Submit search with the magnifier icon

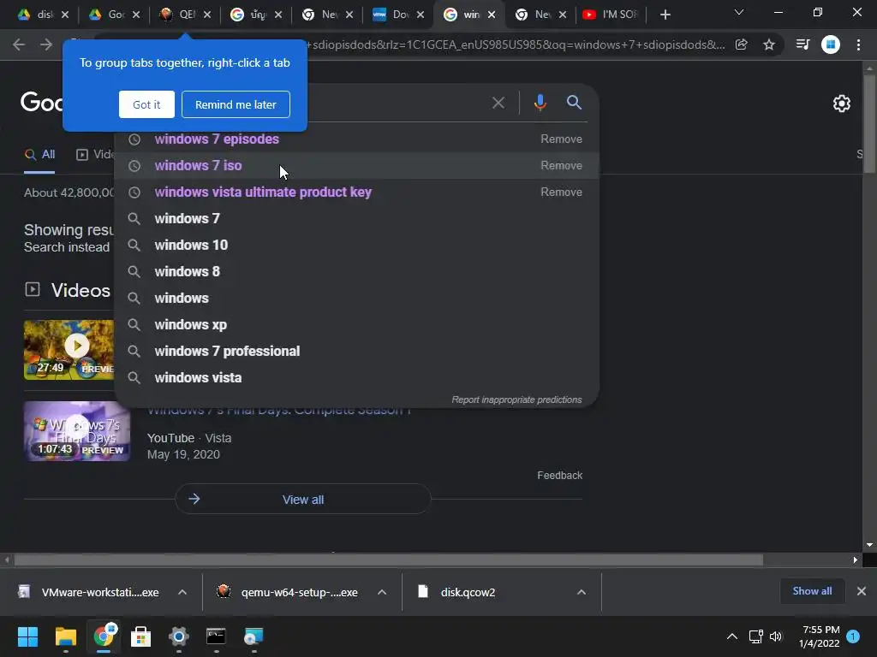574,103
